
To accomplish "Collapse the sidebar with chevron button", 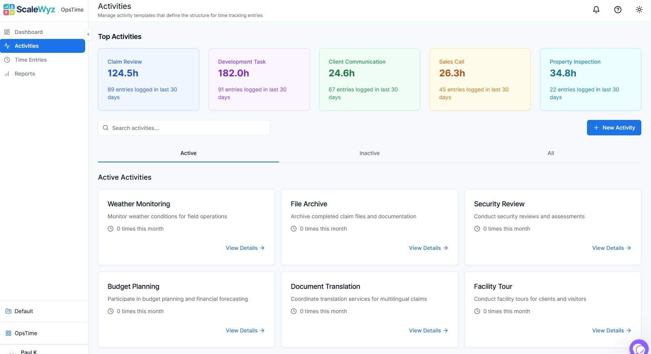I will pos(88,34).
